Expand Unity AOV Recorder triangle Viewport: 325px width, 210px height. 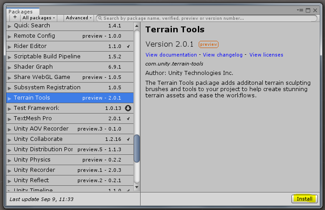tap(9, 129)
